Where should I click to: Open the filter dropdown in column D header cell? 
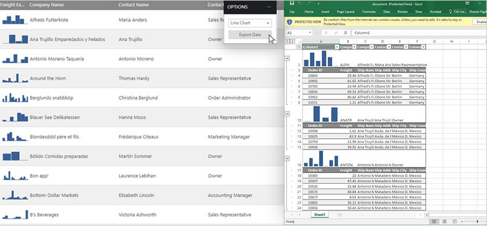pyautogui.click(x=389, y=47)
